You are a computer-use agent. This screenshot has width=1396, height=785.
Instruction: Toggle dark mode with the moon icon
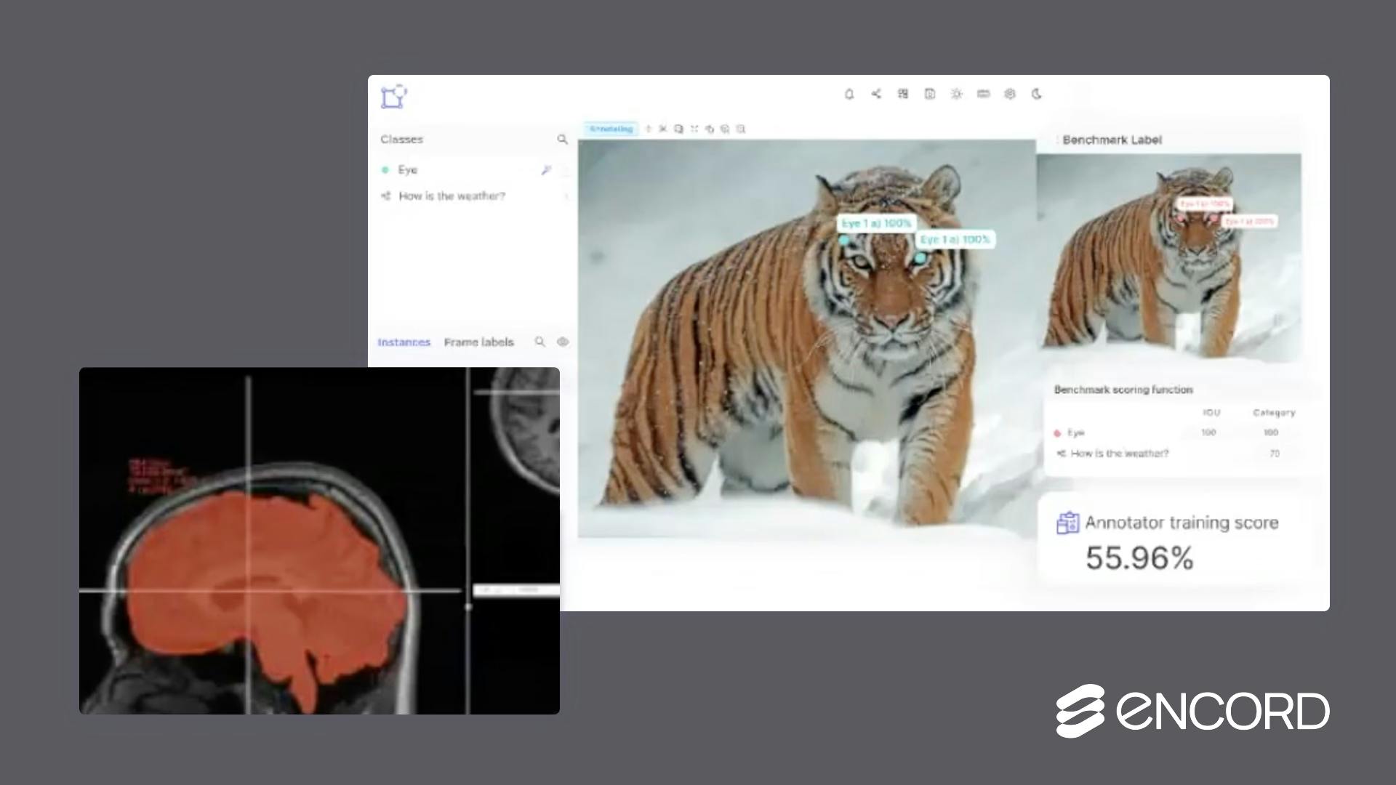click(1037, 94)
